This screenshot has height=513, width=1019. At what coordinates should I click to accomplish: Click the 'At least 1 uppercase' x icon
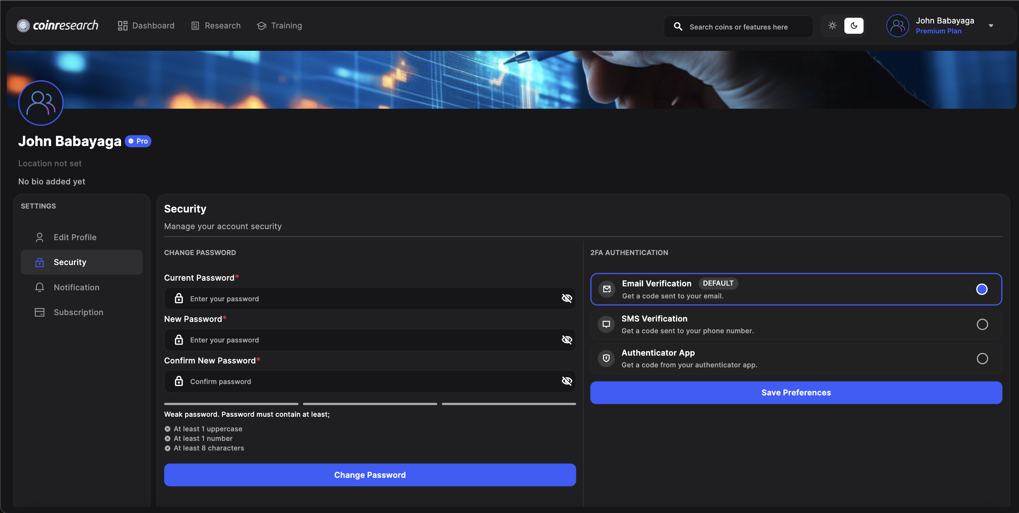[x=167, y=429]
